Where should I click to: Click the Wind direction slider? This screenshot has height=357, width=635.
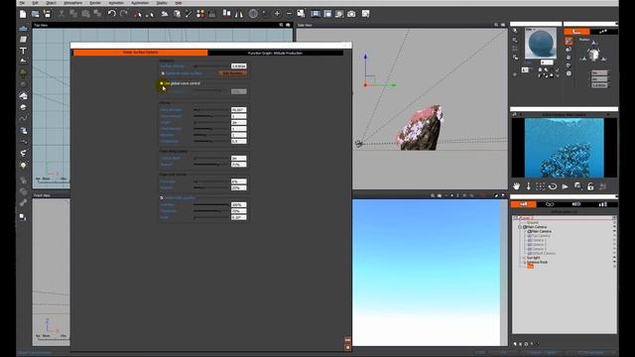coord(210,110)
